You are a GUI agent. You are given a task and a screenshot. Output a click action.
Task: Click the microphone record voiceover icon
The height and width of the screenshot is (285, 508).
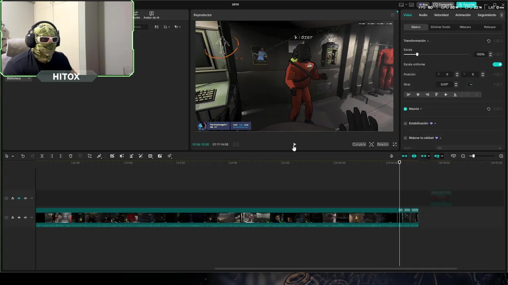click(391, 156)
